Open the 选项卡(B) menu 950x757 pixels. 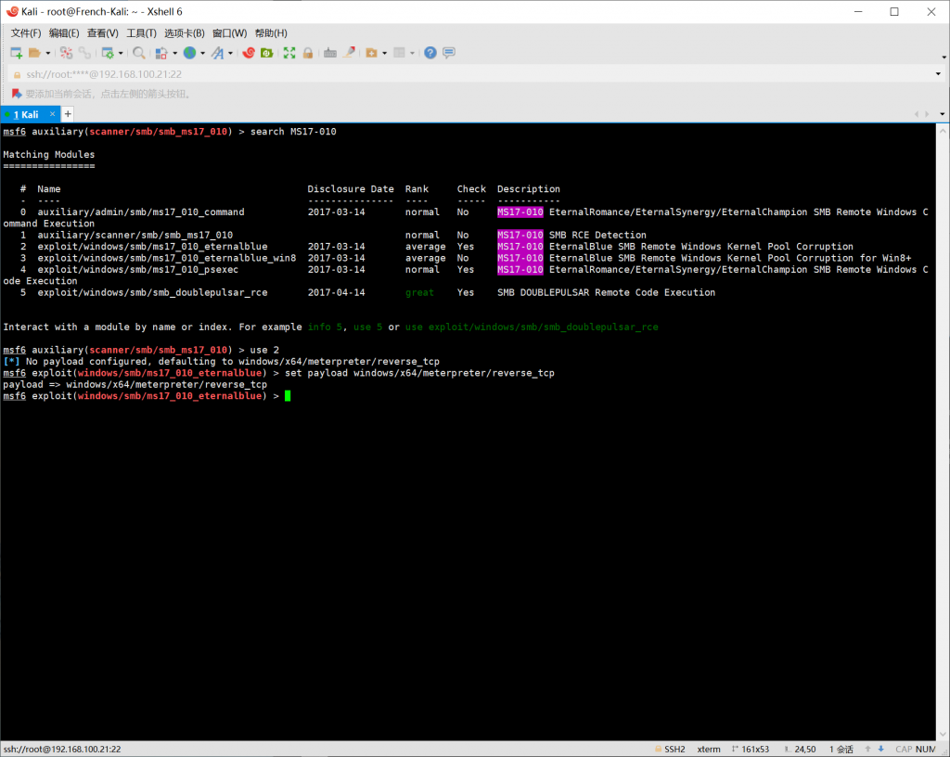185,33
